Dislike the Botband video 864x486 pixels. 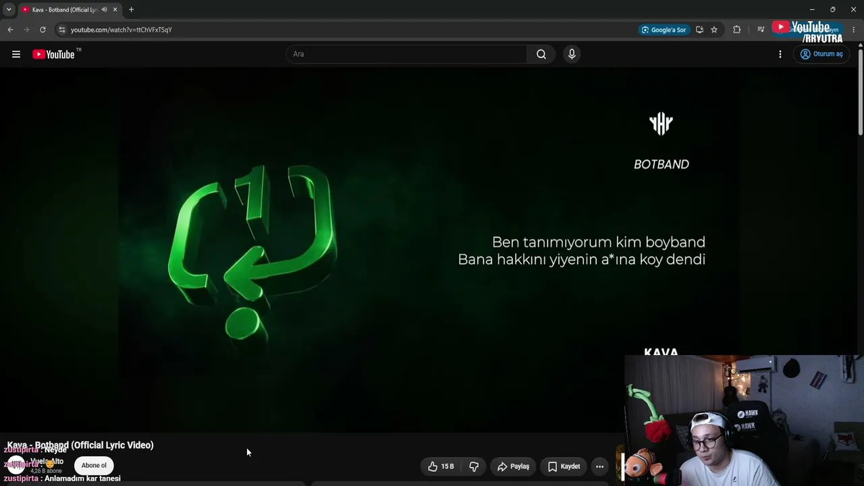pos(474,466)
